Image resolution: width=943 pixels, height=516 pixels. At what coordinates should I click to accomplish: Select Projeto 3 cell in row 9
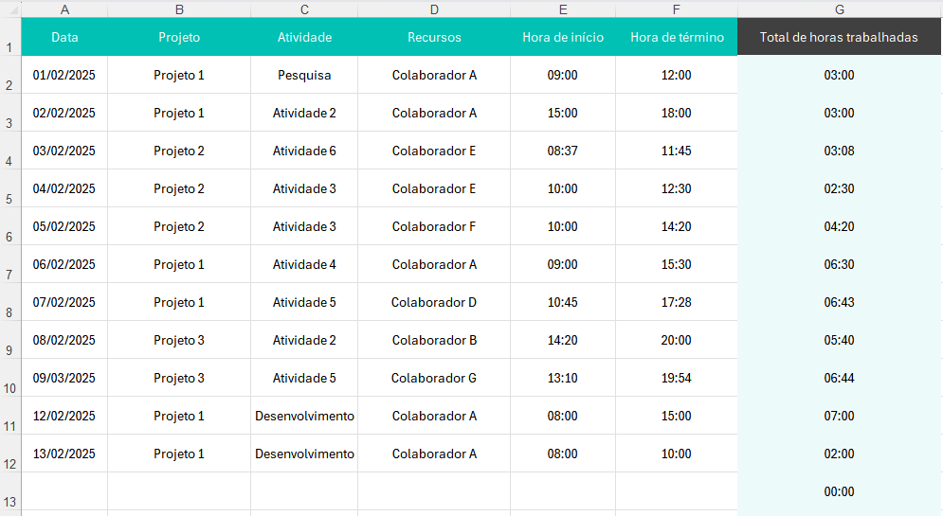click(x=179, y=340)
